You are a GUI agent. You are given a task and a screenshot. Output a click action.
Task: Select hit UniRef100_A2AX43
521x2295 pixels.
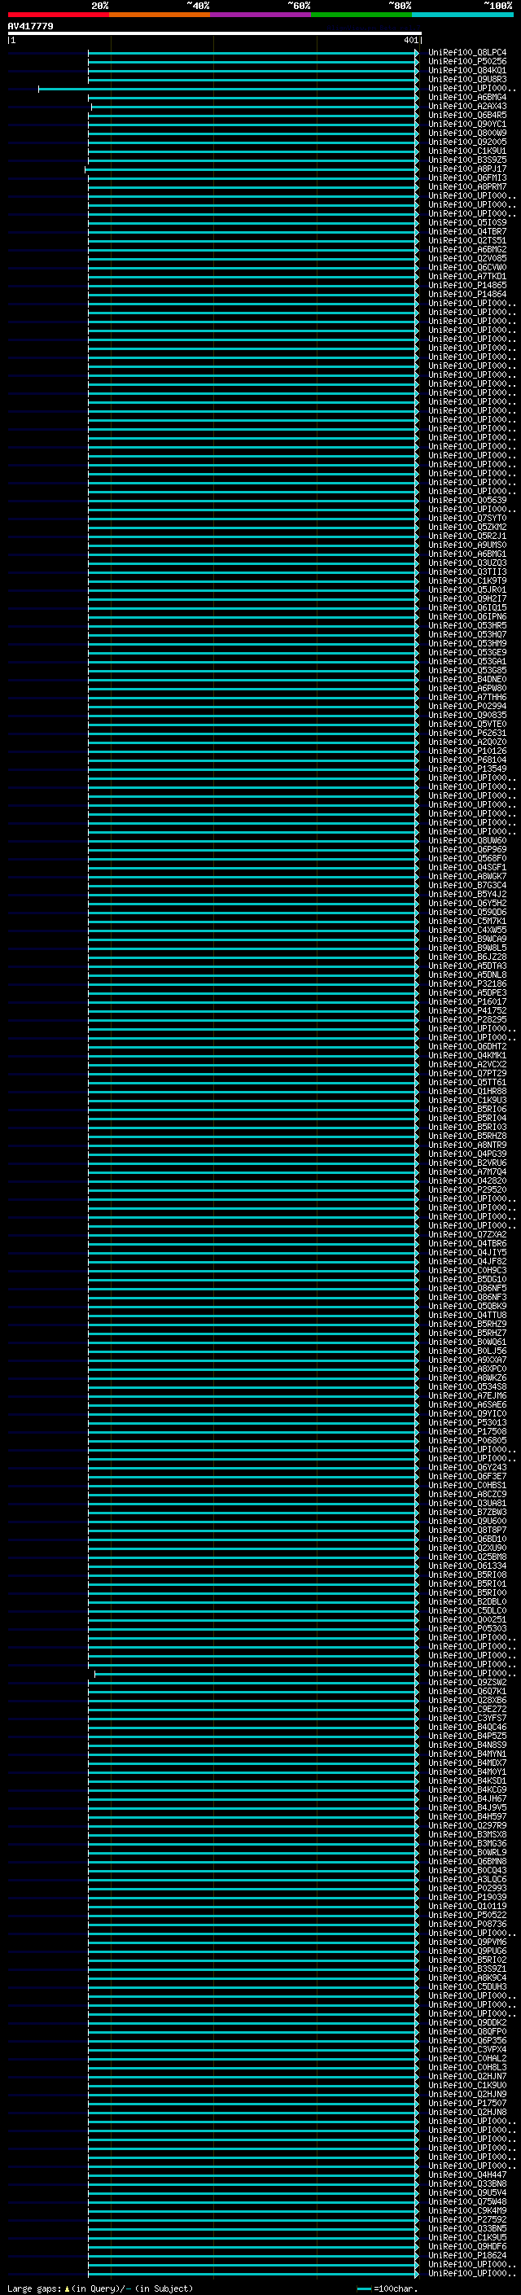[467, 106]
